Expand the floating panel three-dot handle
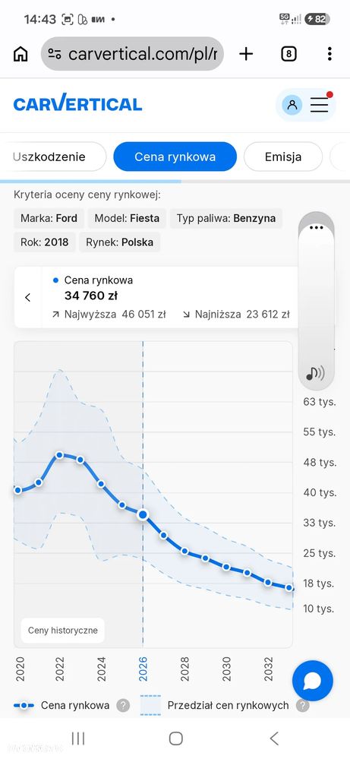 coord(316,227)
